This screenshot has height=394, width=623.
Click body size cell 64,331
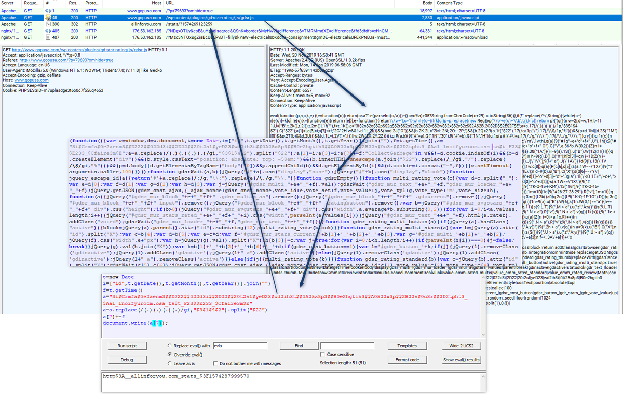tap(425, 31)
